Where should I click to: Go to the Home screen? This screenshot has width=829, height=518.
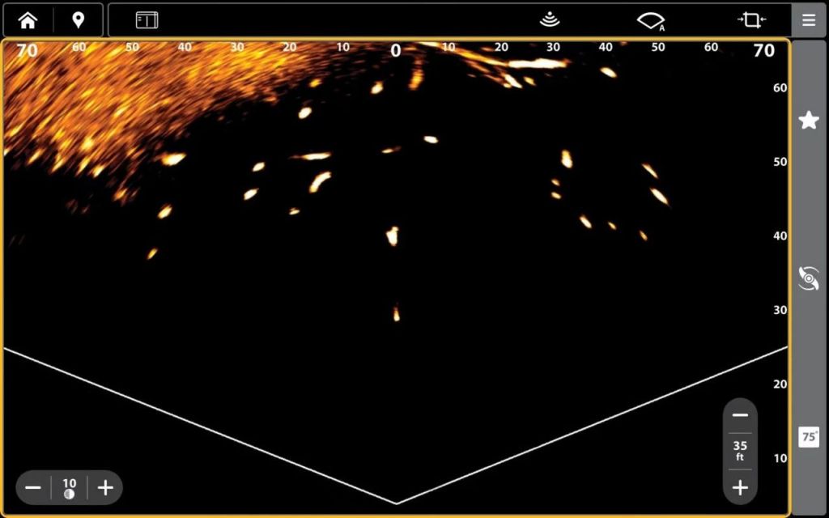(28, 20)
